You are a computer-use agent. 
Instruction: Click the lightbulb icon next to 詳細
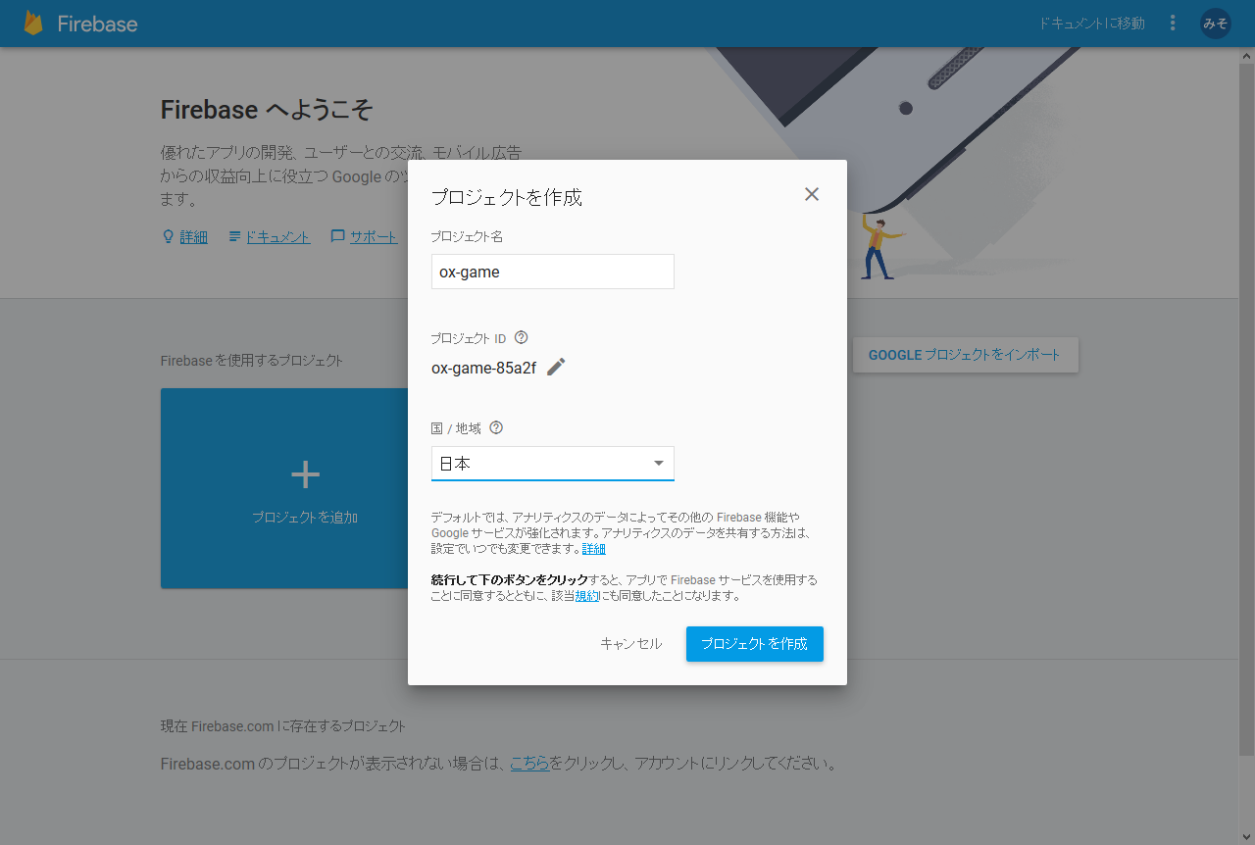point(168,236)
